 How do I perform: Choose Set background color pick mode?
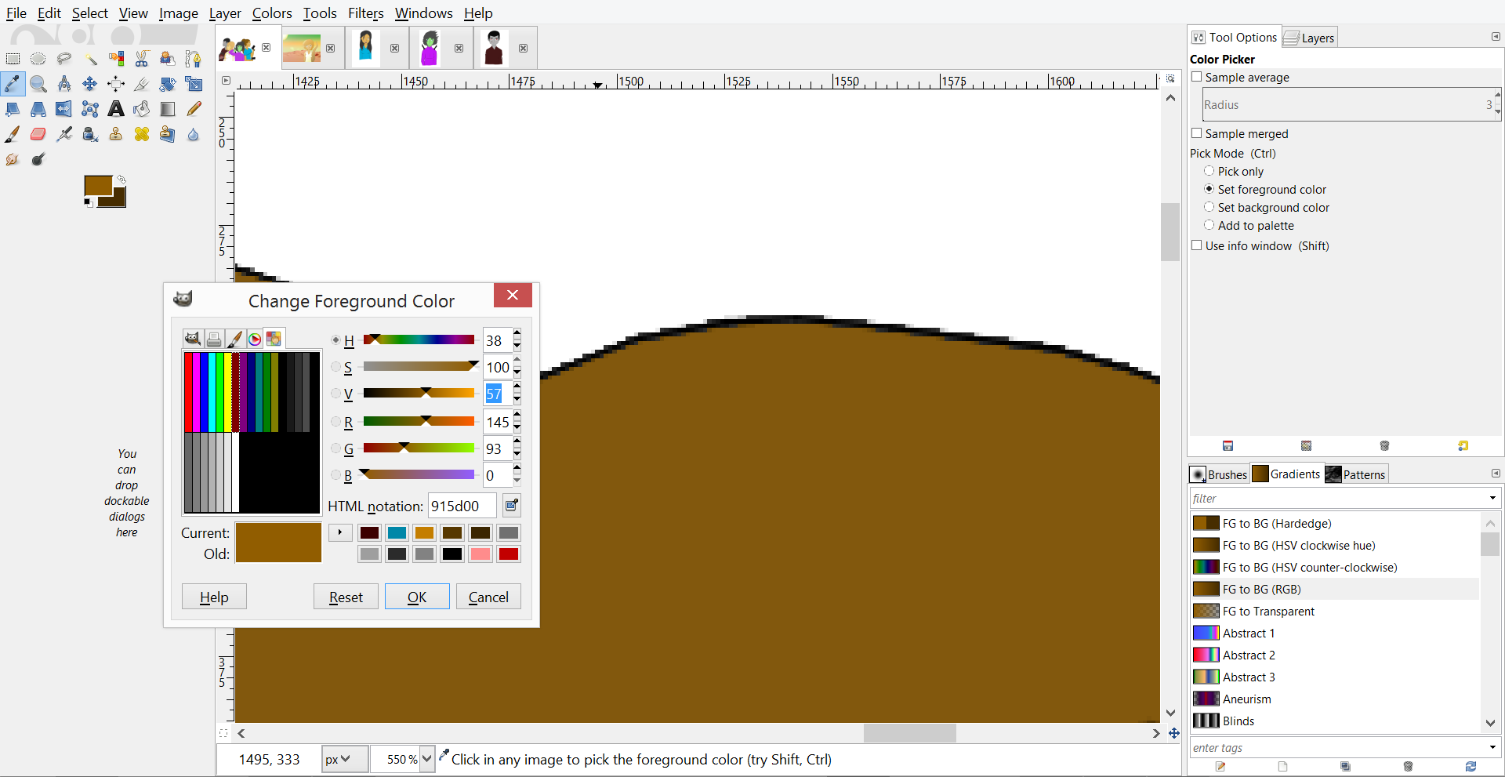[1209, 207]
